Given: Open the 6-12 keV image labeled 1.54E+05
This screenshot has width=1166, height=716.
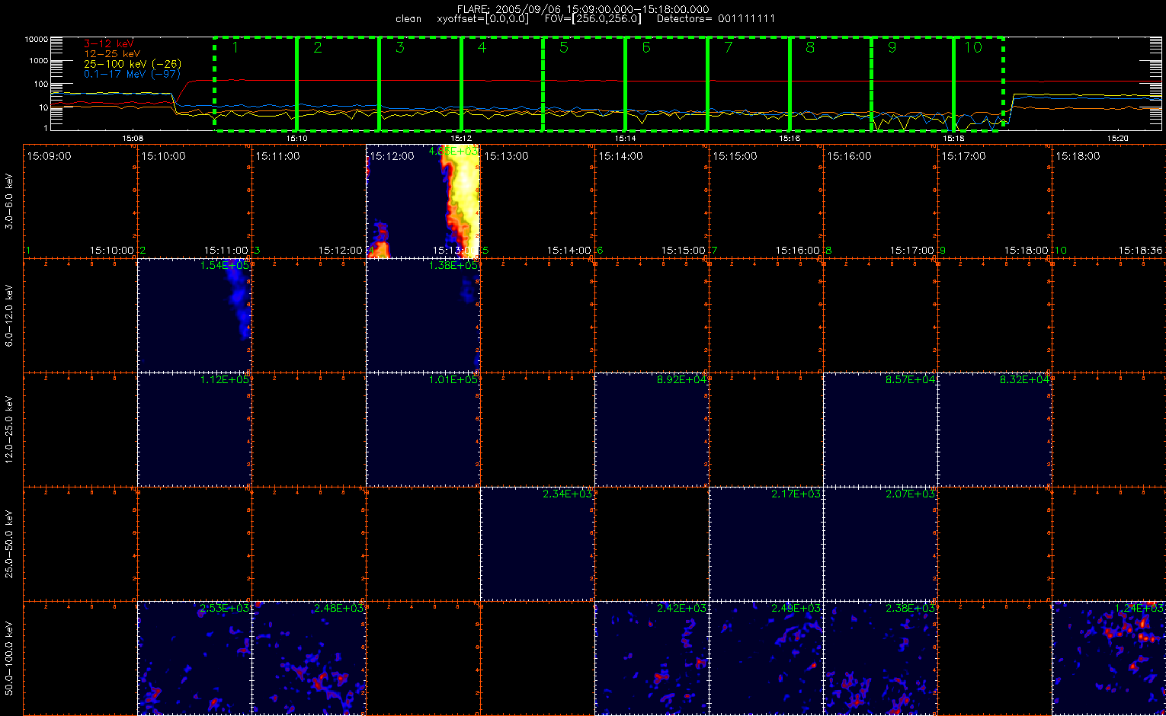Looking at the screenshot, I should coord(194,315).
